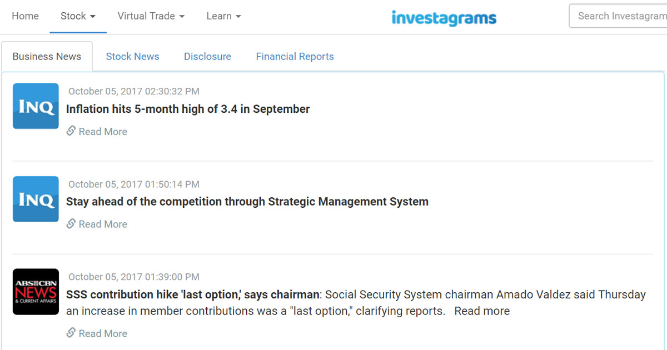Expand the Learn menu

(x=223, y=16)
